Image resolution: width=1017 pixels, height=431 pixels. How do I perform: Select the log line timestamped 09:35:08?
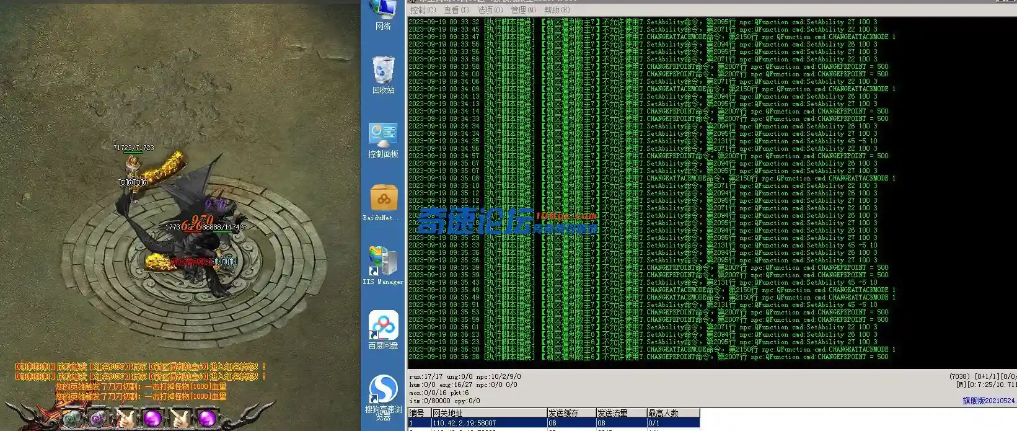pos(652,178)
